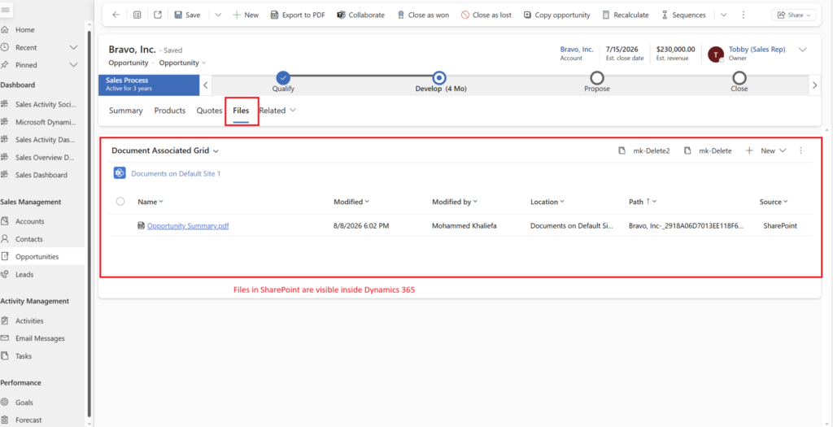
Task: Expand the Pinned section chevron
Action: (74, 65)
